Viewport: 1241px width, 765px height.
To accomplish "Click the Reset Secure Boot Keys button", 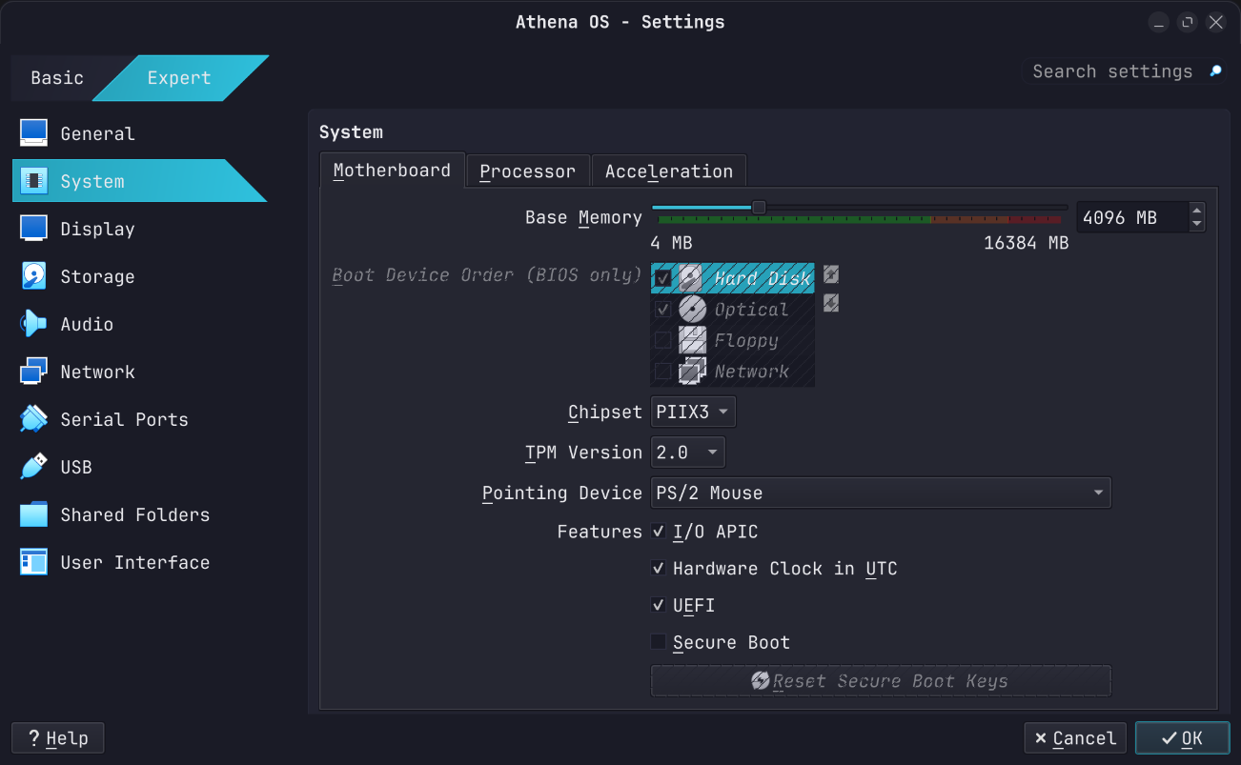I will coord(880,680).
